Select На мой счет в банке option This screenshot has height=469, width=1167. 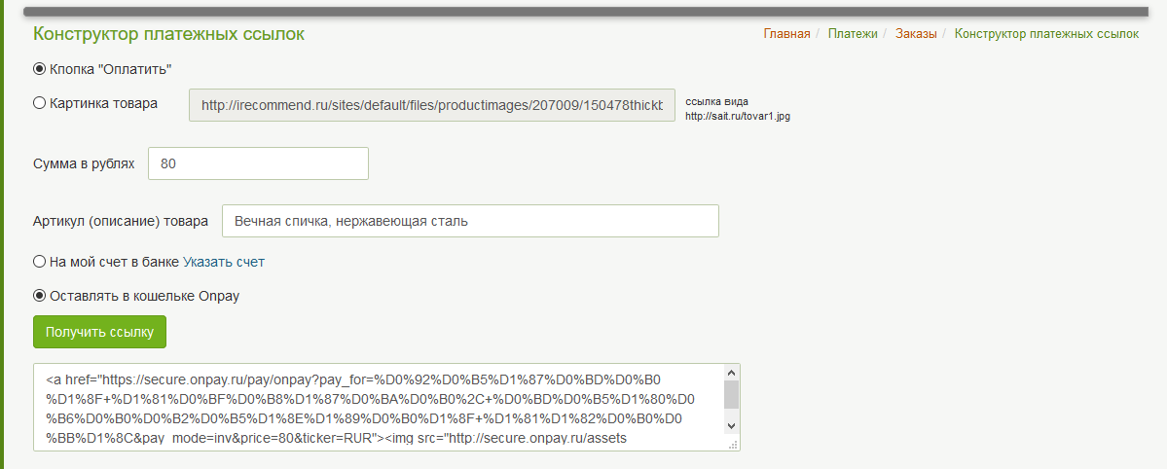click(x=40, y=262)
